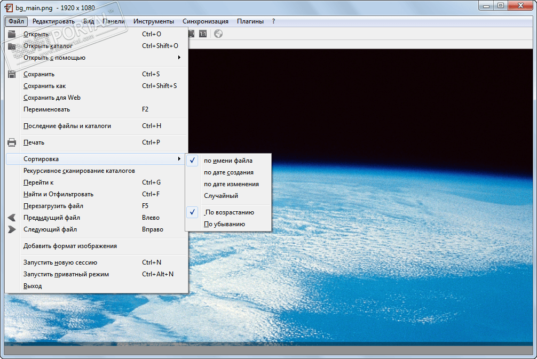Select По возрастанию sort order
The width and height of the screenshot is (537, 359).
pos(229,212)
